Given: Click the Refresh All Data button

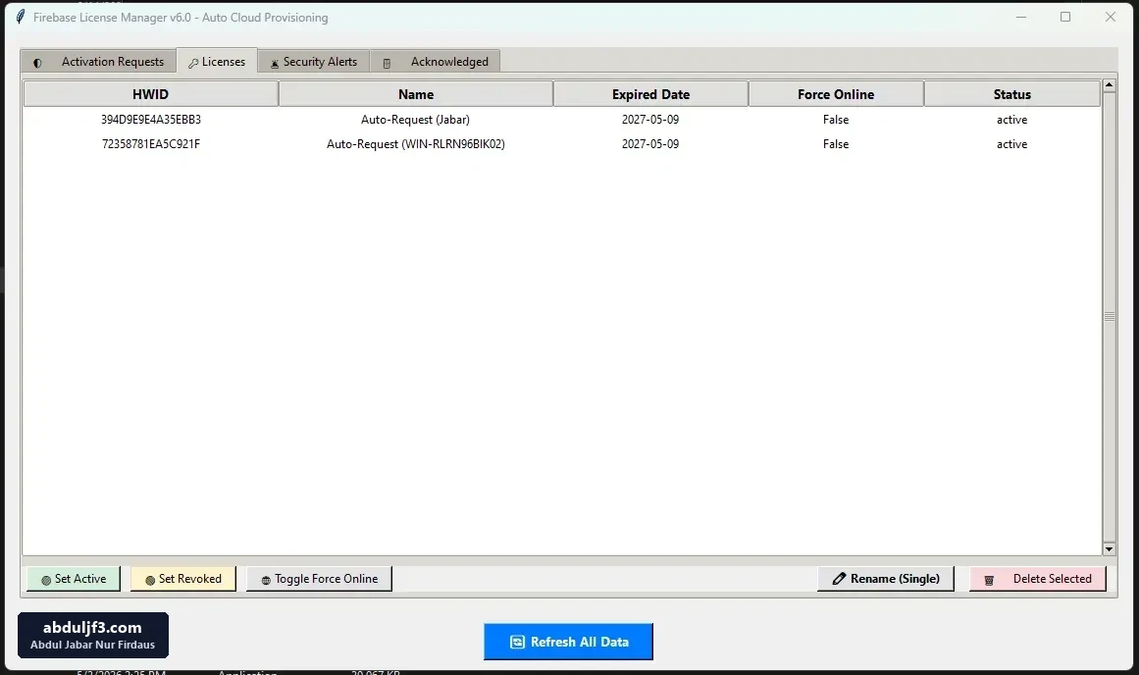Looking at the screenshot, I should click(568, 642).
